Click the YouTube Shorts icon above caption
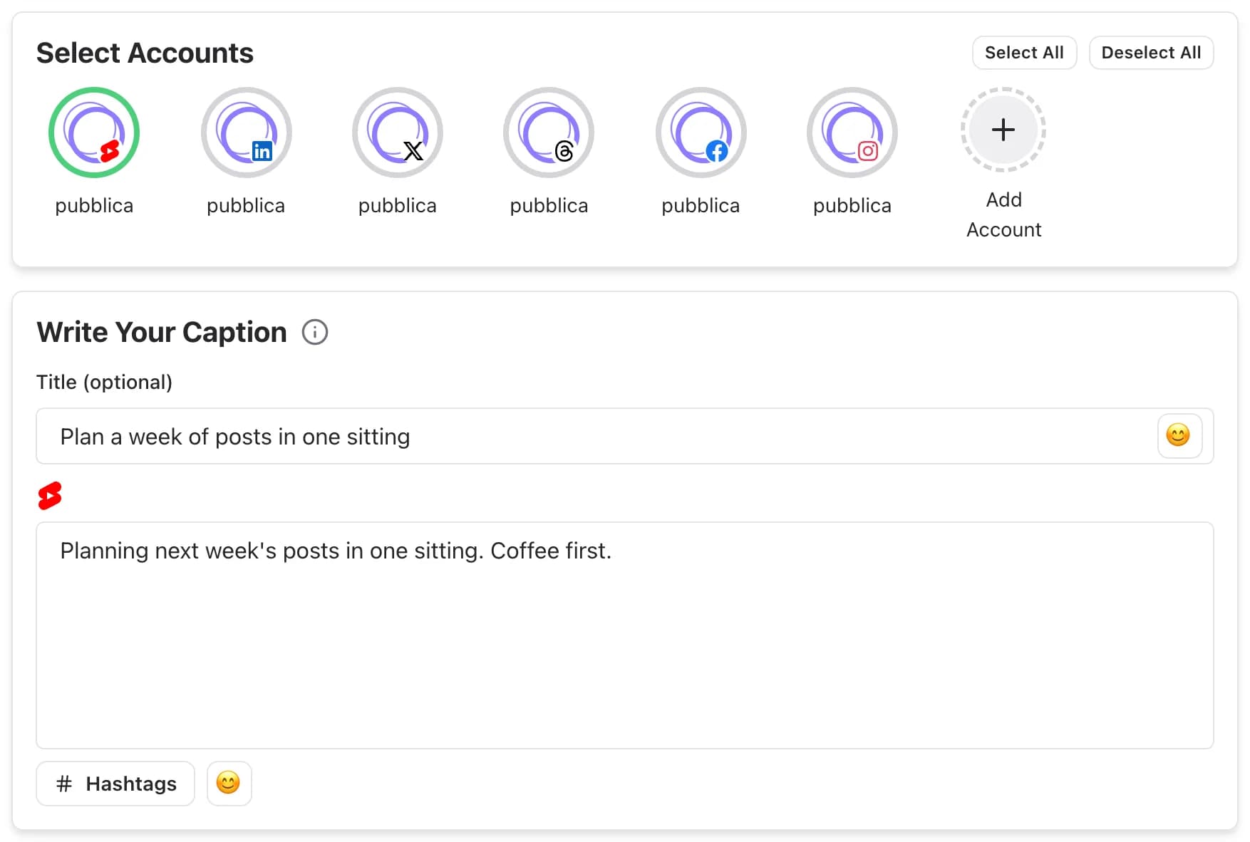The image size is (1250, 842). coord(50,496)
